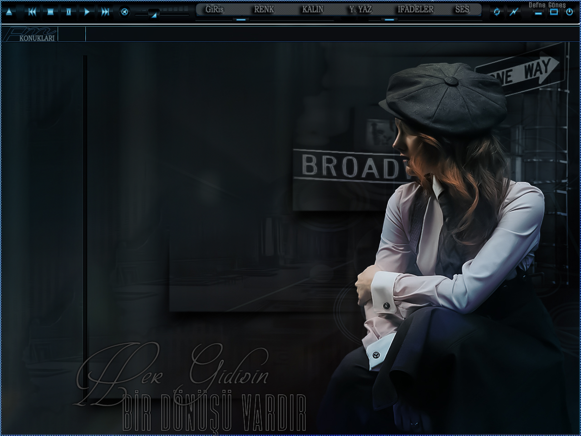This screenshot has width=581, height=436.
Task: Open the SES sound menu
Action: point(462,10)
